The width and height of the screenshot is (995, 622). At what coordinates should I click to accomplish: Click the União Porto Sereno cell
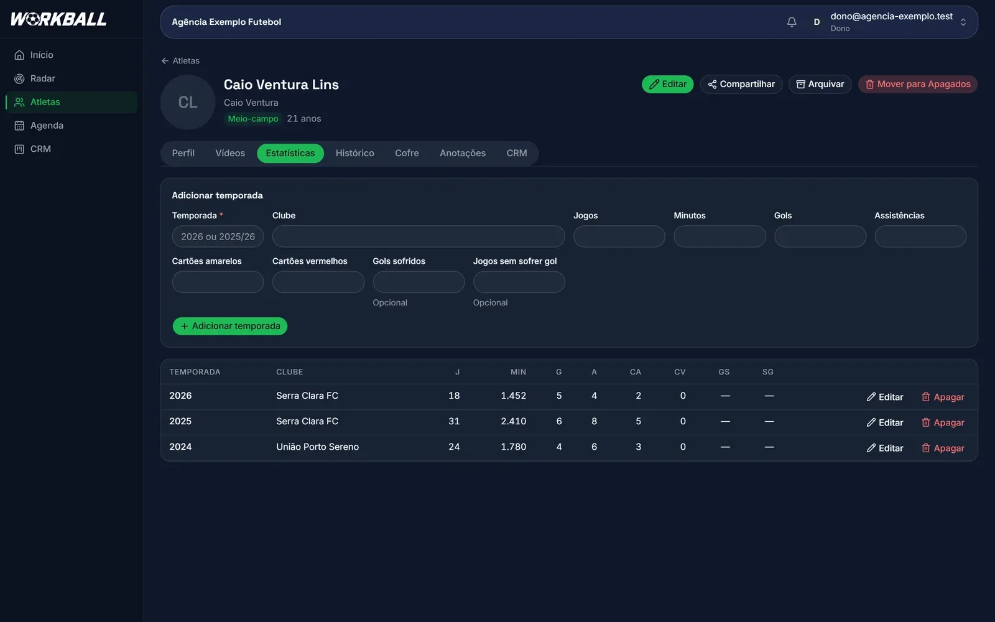[317, 447]
